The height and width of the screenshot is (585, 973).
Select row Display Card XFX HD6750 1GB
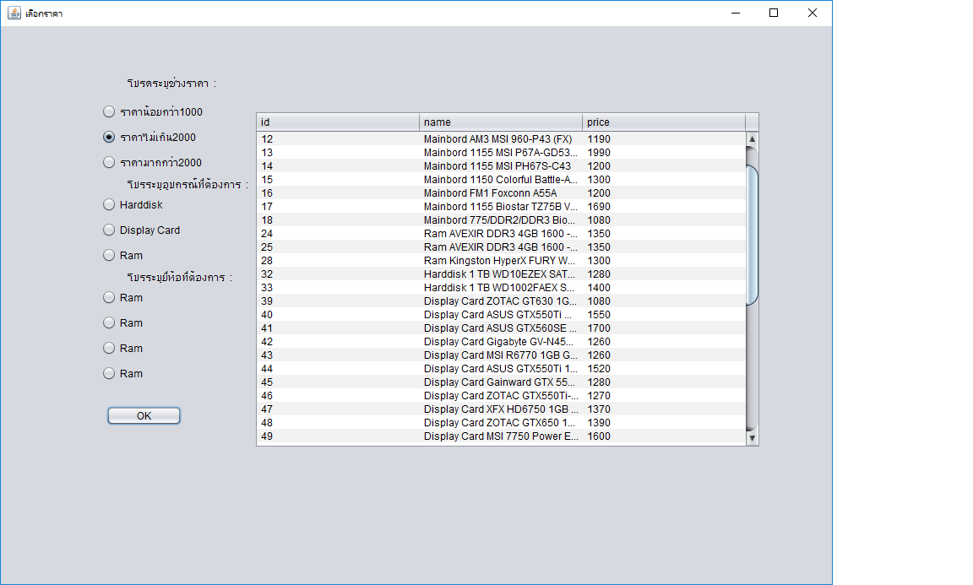pos(501,409)
